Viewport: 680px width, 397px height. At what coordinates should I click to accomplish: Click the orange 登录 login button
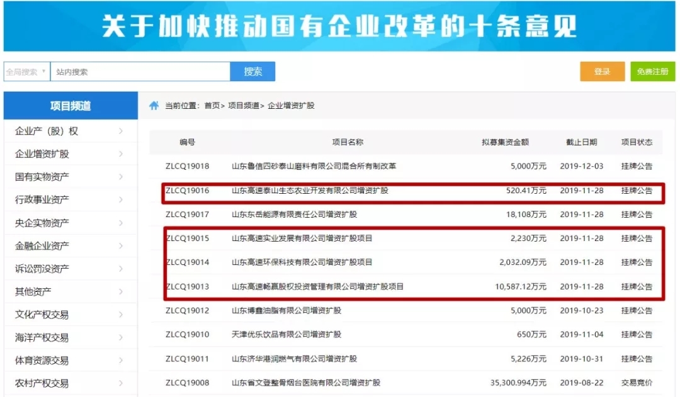[x=601, y=71]
